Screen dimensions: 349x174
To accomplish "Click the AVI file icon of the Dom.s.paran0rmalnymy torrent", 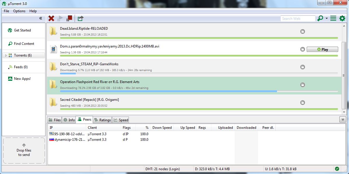I will pyautogui.click(x=53, y=49).
